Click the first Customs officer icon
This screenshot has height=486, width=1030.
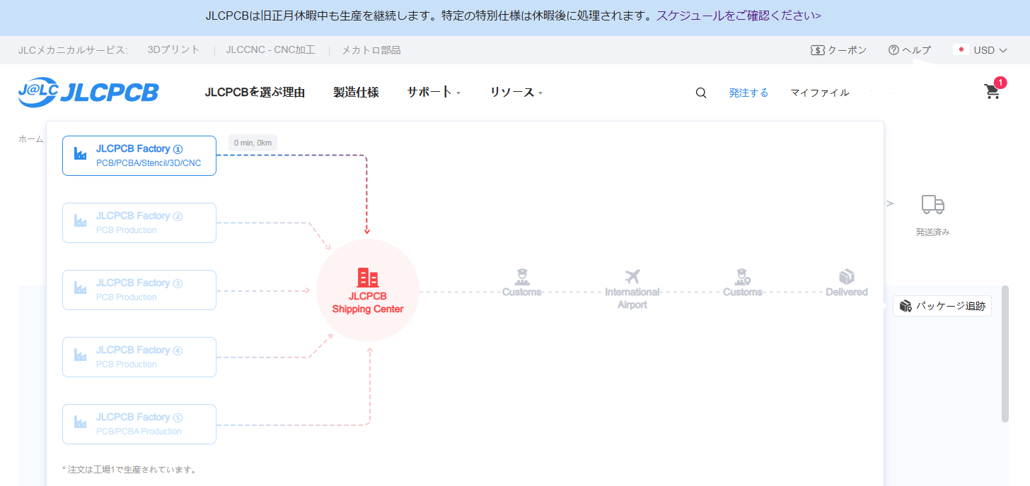coord(522,276)
